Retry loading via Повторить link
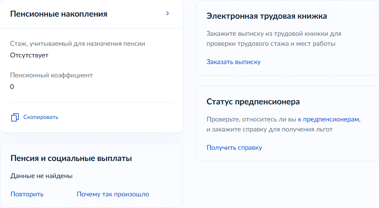Image resolution: width=379 pixels, height=208 pixels. point(27,194)
